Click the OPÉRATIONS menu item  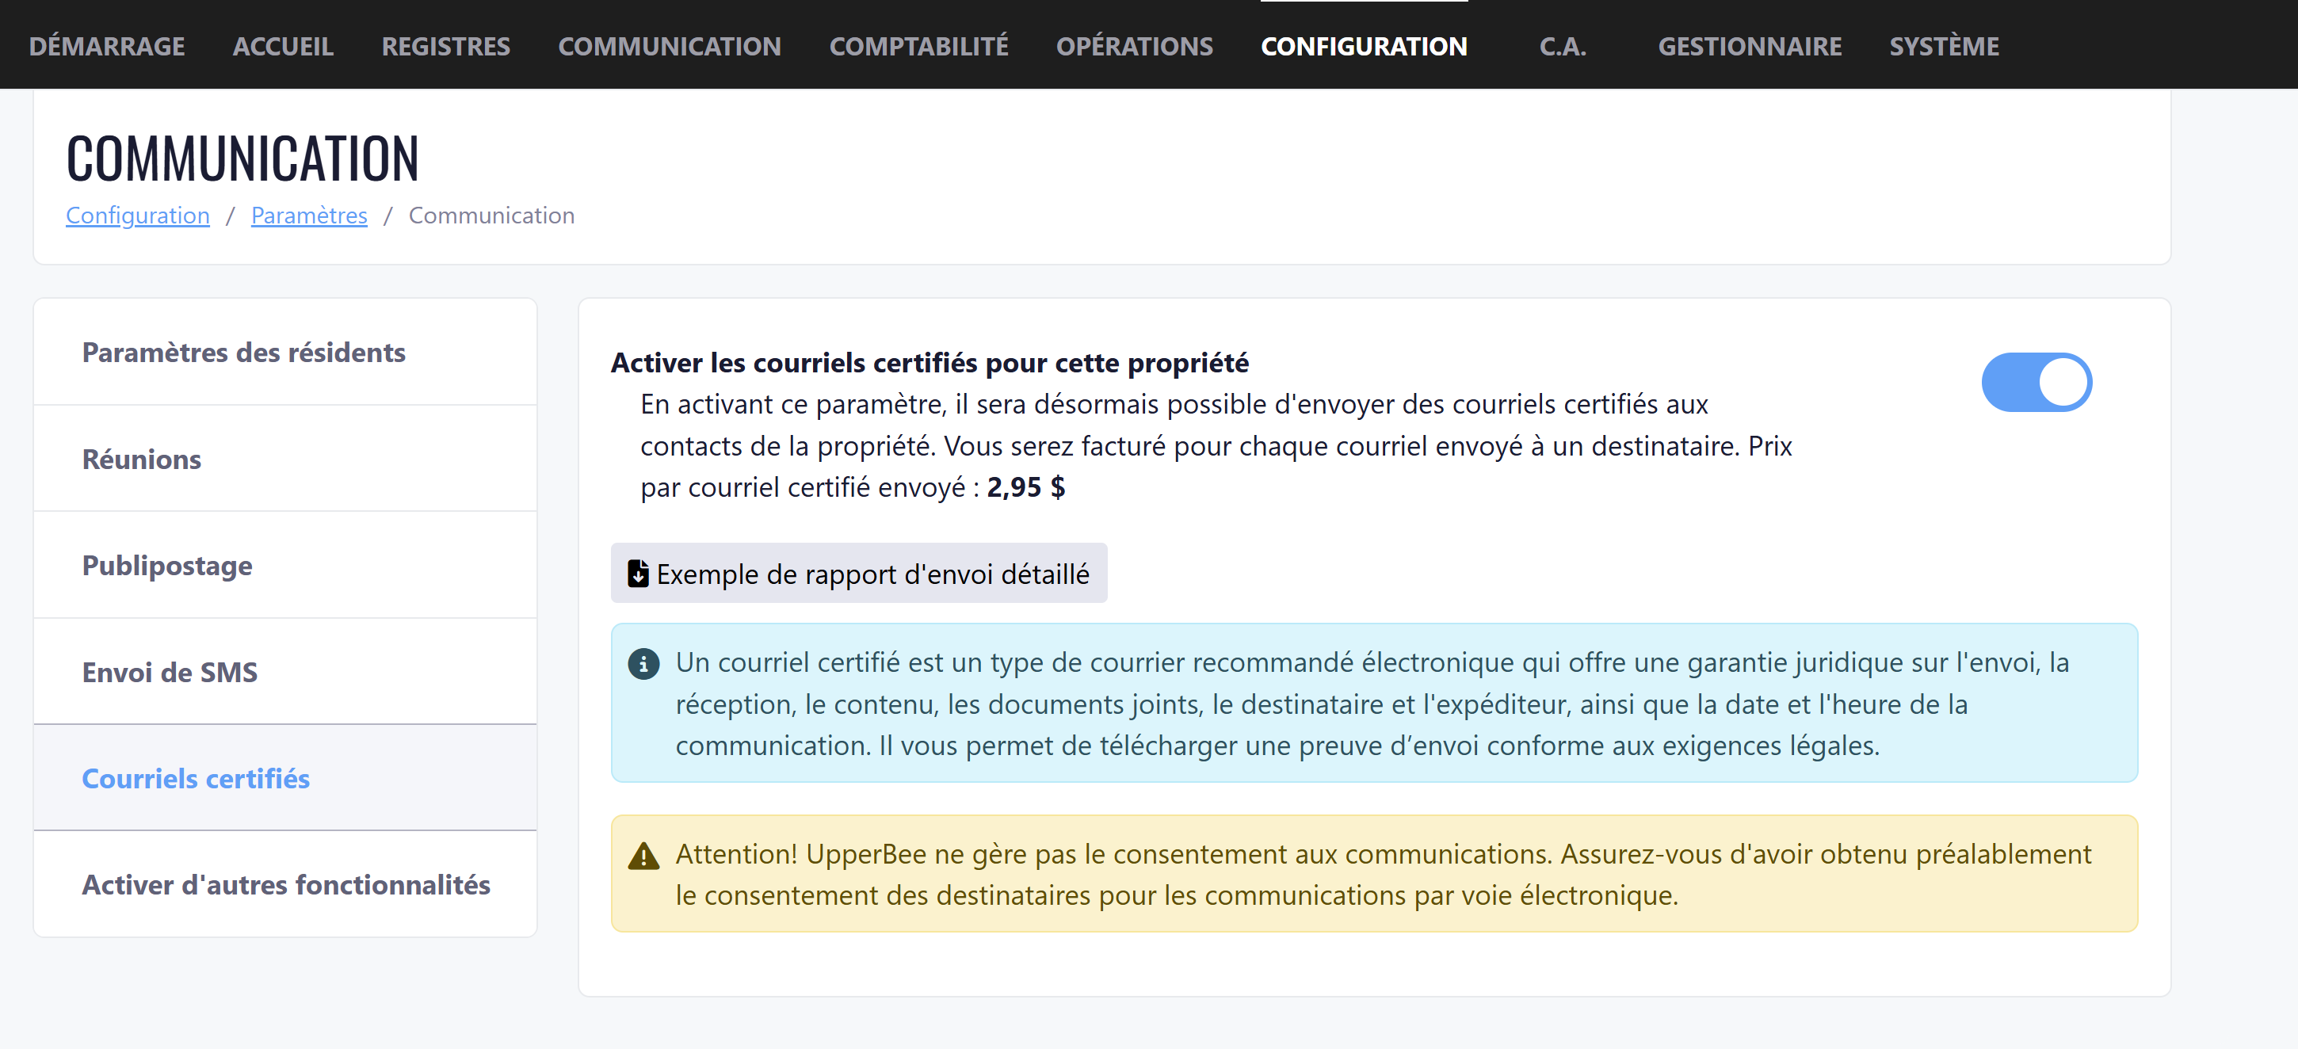click(1134, 47)
